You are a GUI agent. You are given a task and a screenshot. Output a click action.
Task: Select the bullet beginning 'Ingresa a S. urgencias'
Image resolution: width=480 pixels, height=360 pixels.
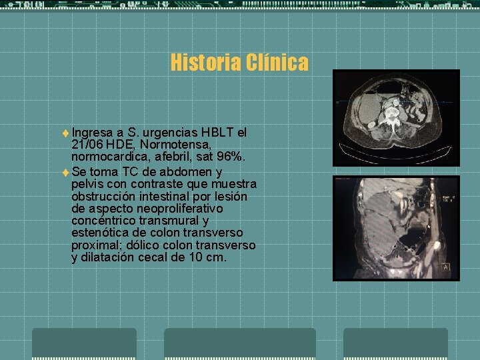155,144
